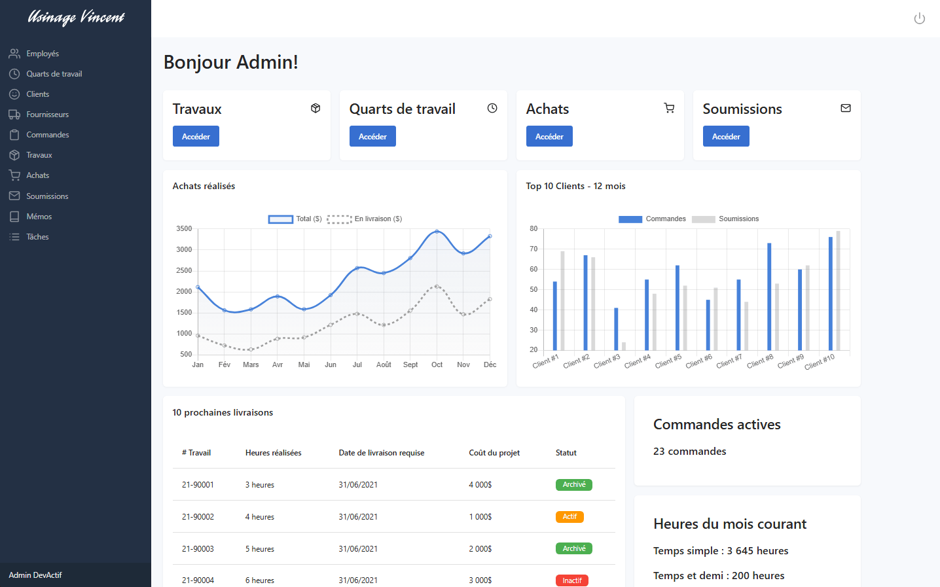Click the Employés people icon in sidebar
This screenshot has width=940, height=587.
click(14, 54)
